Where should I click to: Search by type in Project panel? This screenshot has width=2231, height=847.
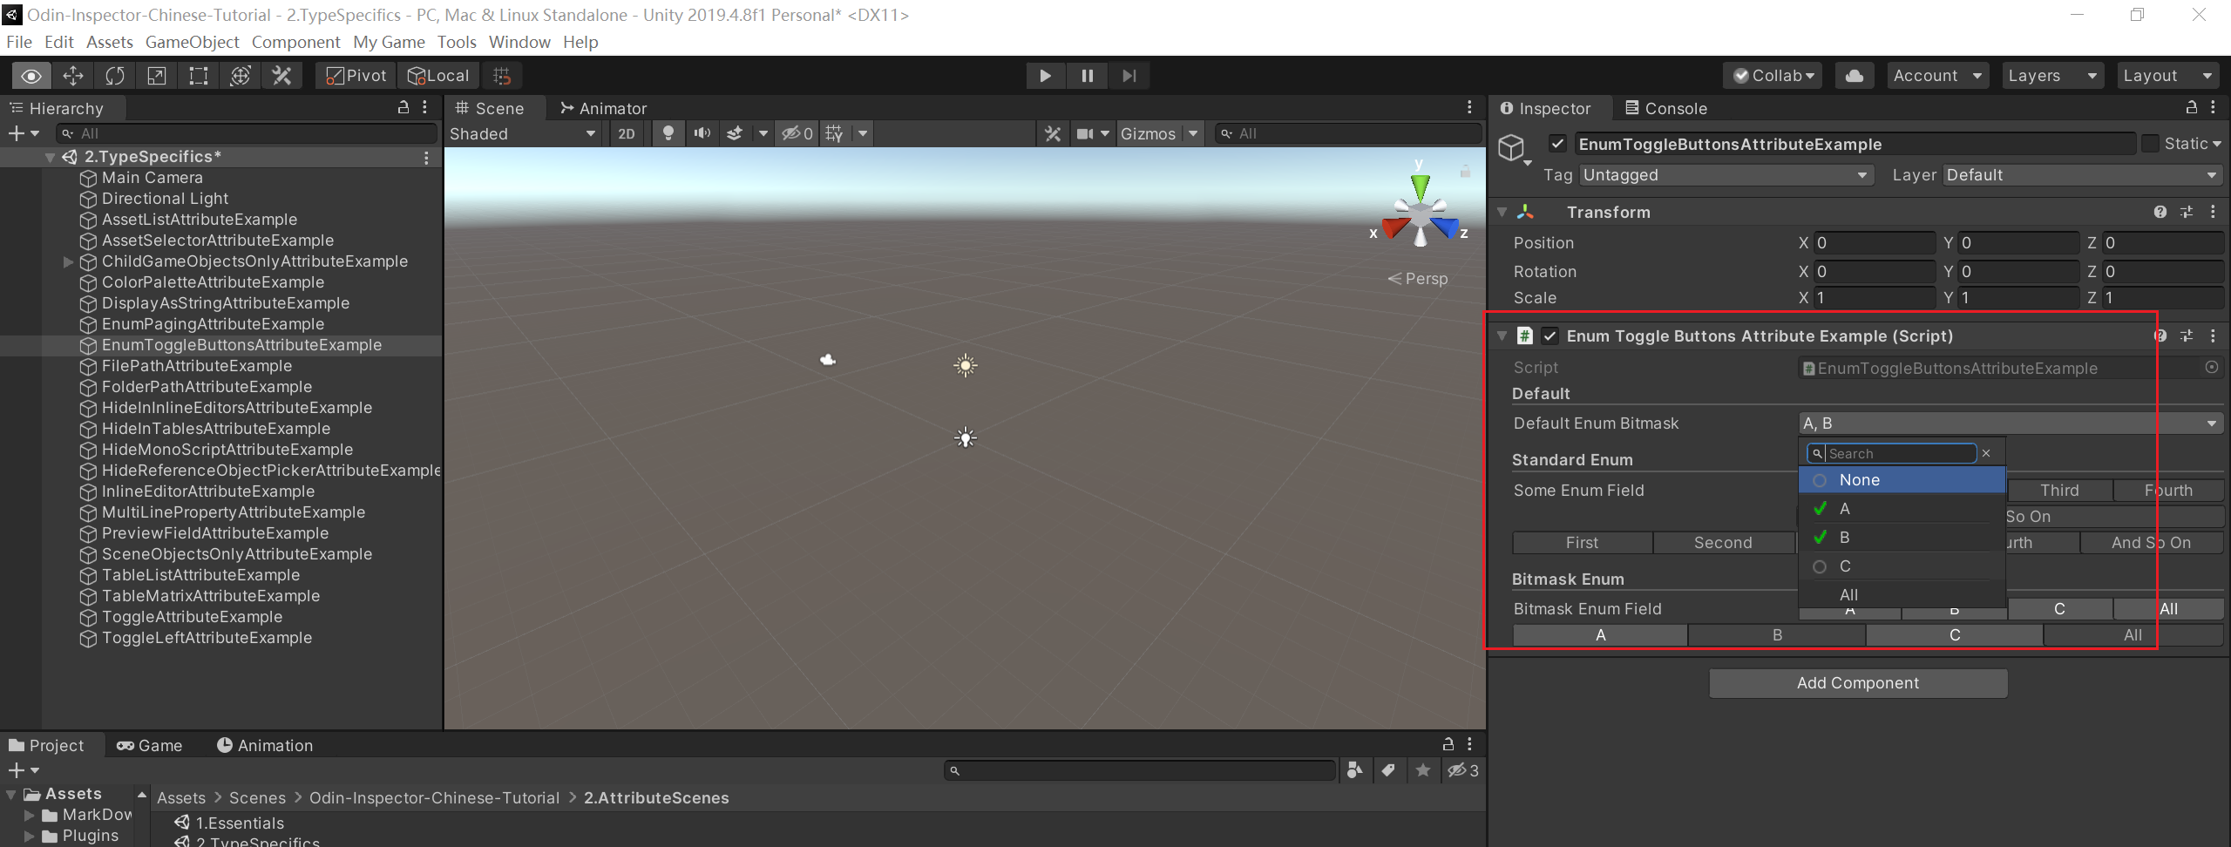click(x=1355, y=770)
